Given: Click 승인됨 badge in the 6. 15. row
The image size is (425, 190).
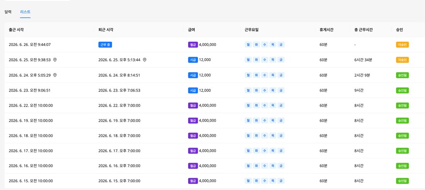Looking at the screenshot, I should click(x=402, y=181).
